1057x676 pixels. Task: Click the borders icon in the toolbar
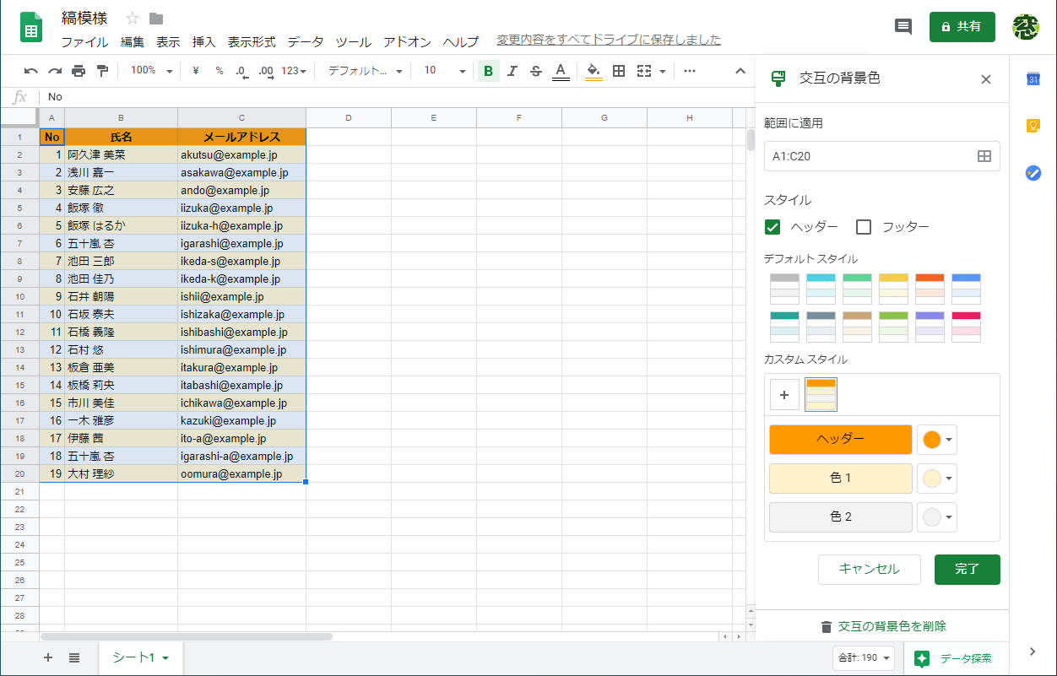[619, 71]
